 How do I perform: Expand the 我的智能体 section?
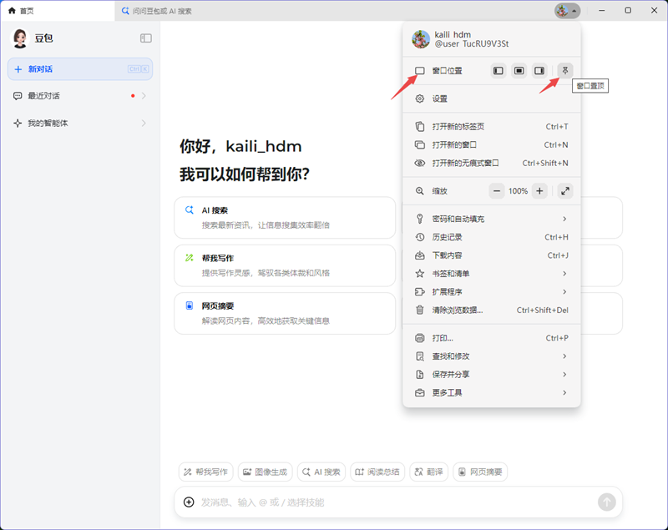click(x=79, y=124)
